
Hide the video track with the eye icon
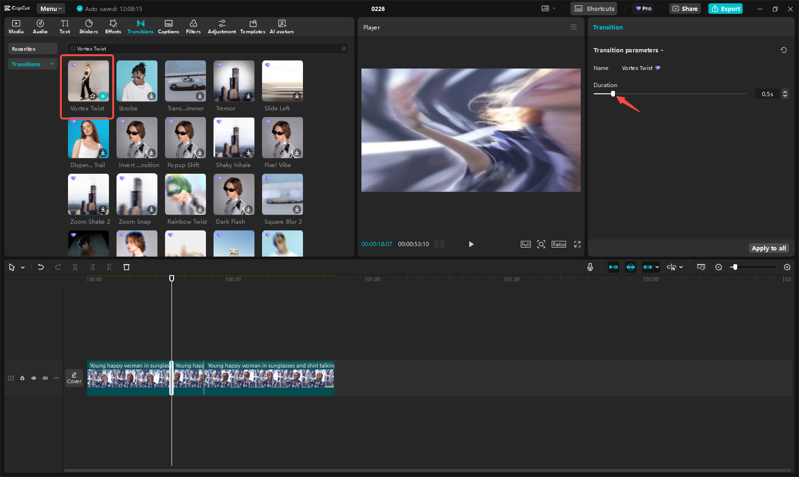pyautogui.click(x=34, y=378)
